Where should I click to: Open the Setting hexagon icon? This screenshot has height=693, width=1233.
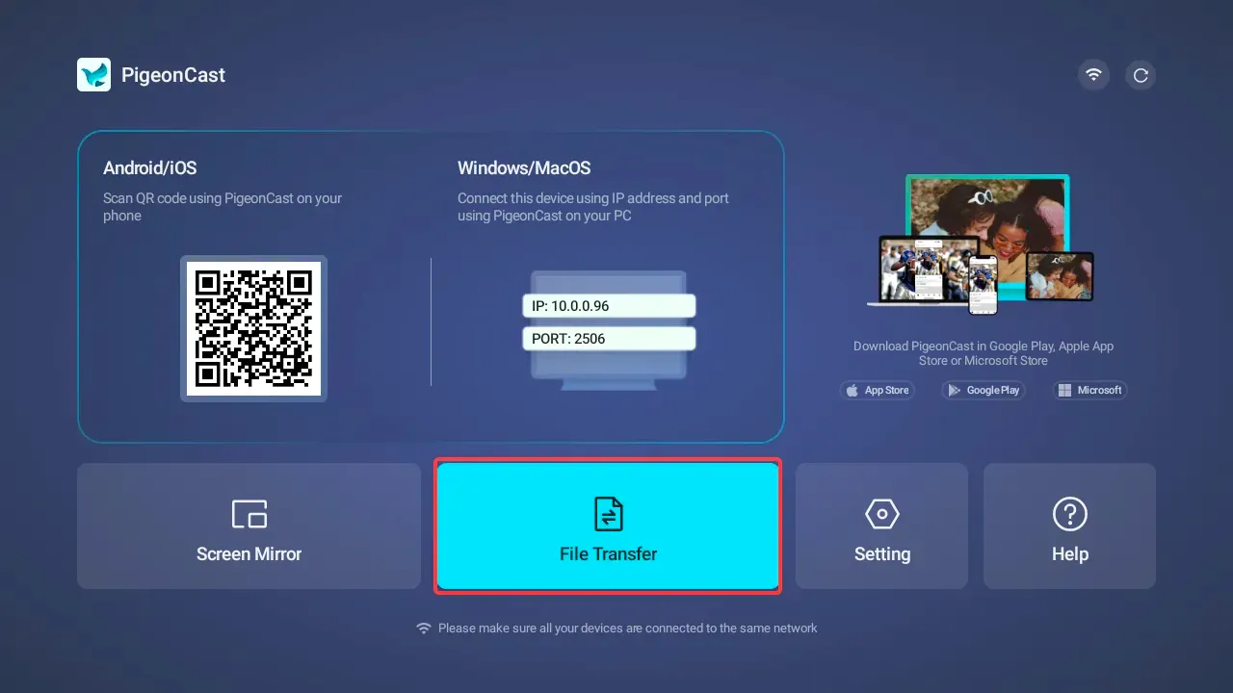tap(882, 514)
